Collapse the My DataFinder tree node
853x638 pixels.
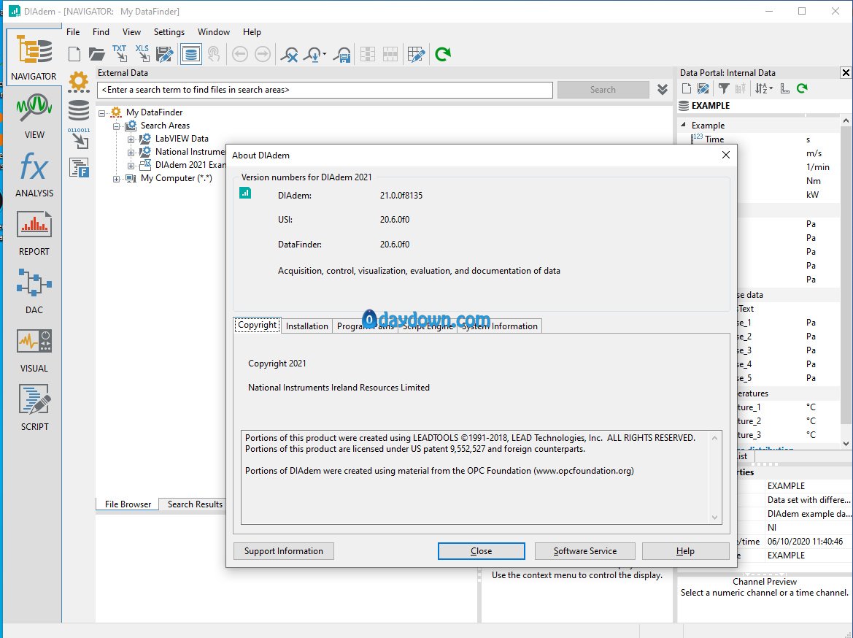101,112
